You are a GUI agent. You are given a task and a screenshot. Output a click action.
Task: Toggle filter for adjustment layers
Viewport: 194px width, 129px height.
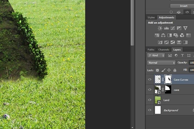point(176,55)
